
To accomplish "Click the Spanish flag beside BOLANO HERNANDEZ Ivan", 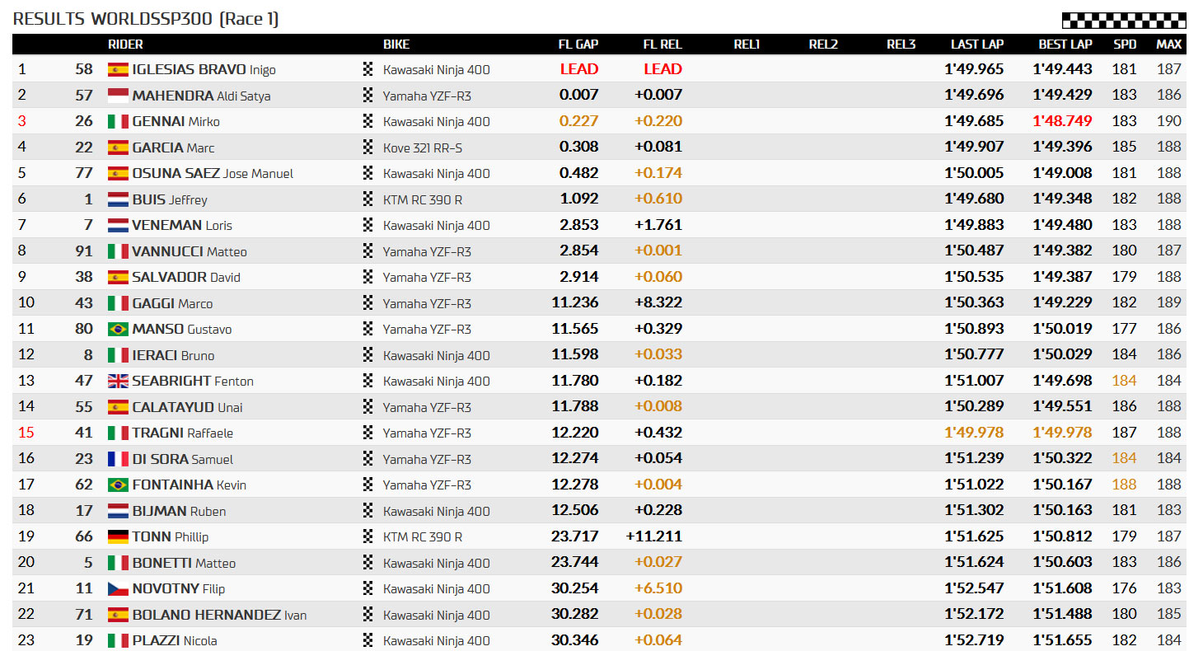I will coord(118,615).
